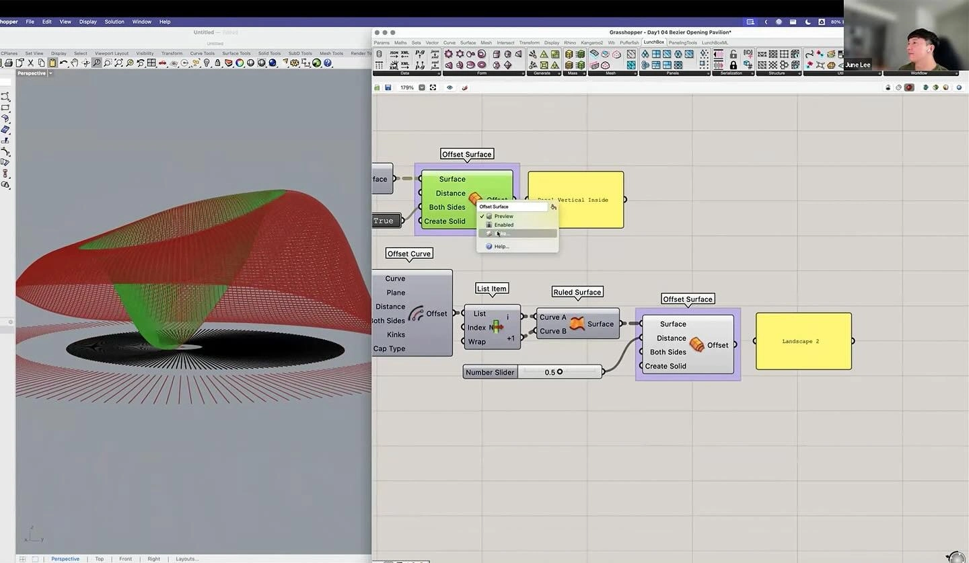The image size is (969, 563).
Task: Click the Zoom Extents icon in Grasshopper canvas toolbar
Action: click(x=433, y=87)
